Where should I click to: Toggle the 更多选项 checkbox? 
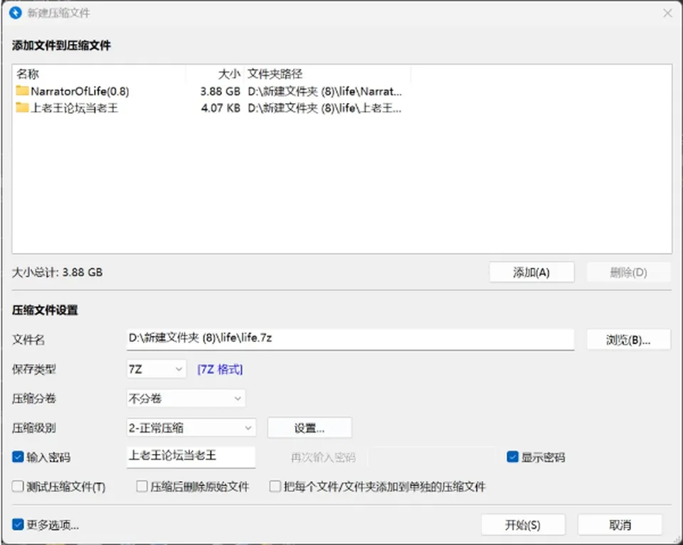[18, 524]
